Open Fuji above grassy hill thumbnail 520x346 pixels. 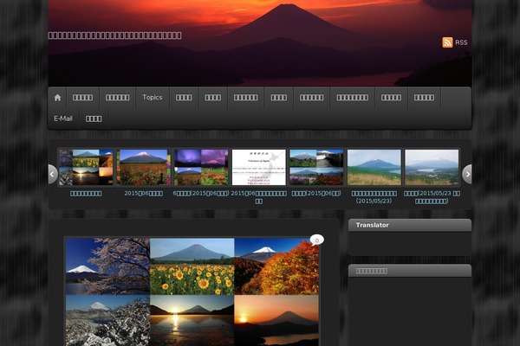pyautogui.click(x=374, y=167)
